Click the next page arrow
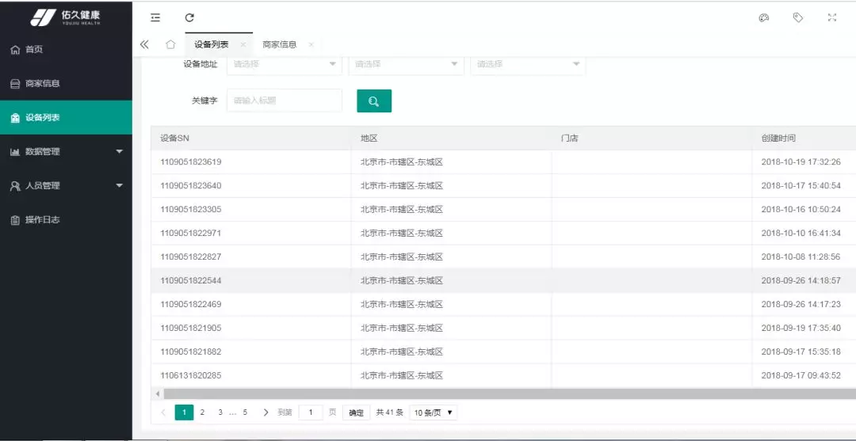 (x=266, y=412)
